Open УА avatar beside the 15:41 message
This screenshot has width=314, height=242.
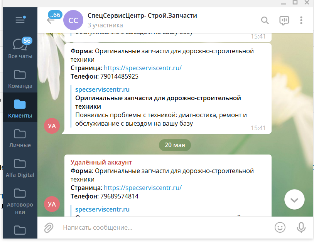52,126
